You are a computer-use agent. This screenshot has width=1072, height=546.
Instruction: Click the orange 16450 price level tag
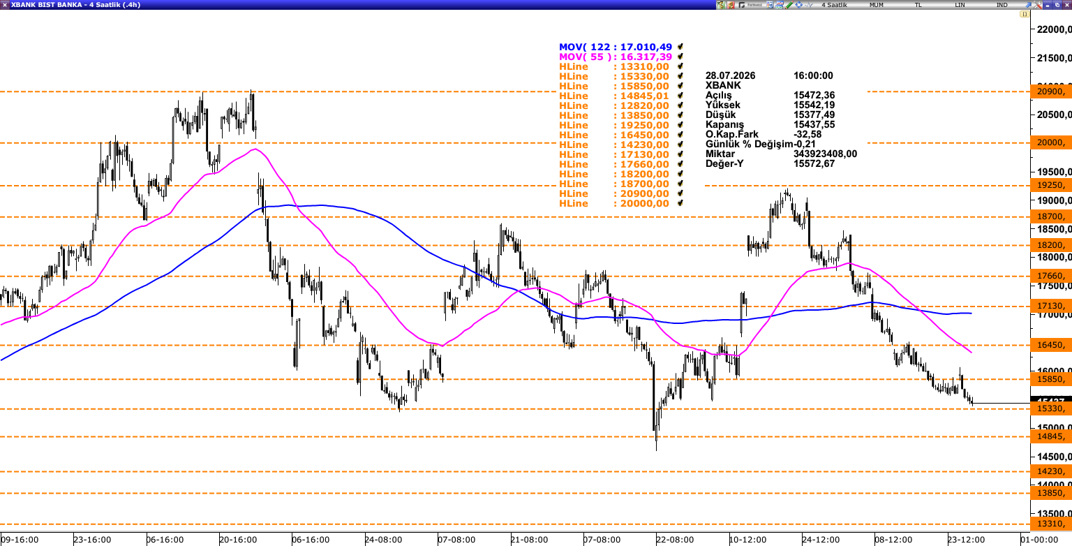click(x=1050, y=345)
